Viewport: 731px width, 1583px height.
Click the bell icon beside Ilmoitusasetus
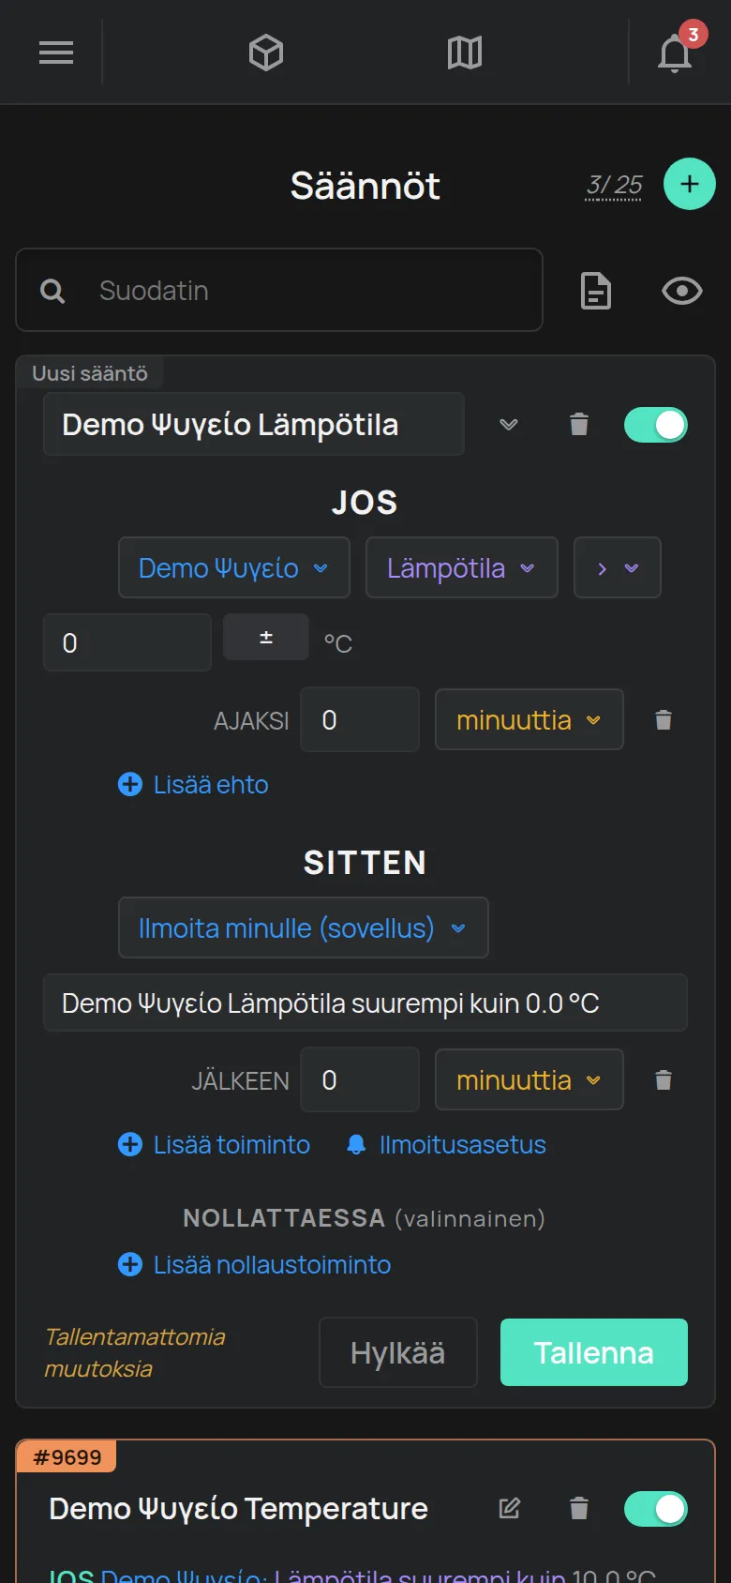pos(356,1144)
